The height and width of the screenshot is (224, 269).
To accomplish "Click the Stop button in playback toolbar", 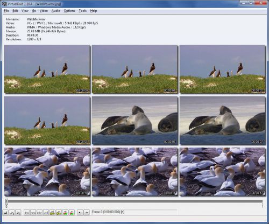I will [5, 213].
